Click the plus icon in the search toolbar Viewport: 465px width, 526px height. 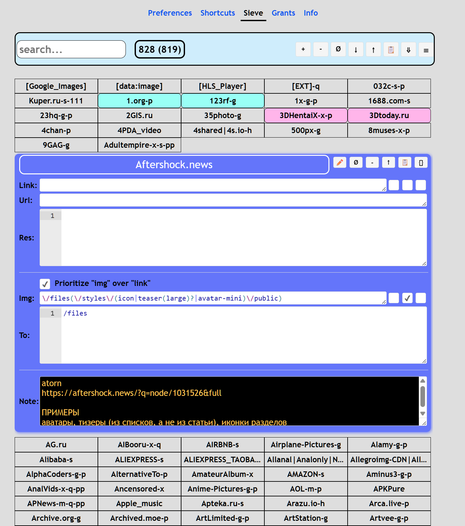pyautogui.click(x=303, y=49)
